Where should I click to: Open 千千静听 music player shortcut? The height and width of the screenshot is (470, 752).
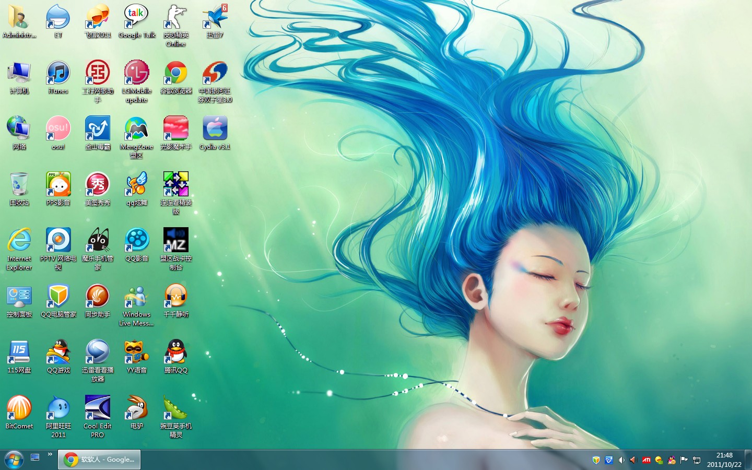point(176,301)
